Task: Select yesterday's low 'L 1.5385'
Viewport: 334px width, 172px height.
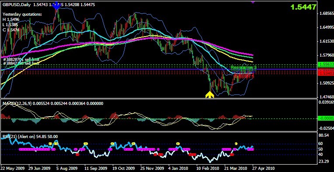Action: coord(10,24)
